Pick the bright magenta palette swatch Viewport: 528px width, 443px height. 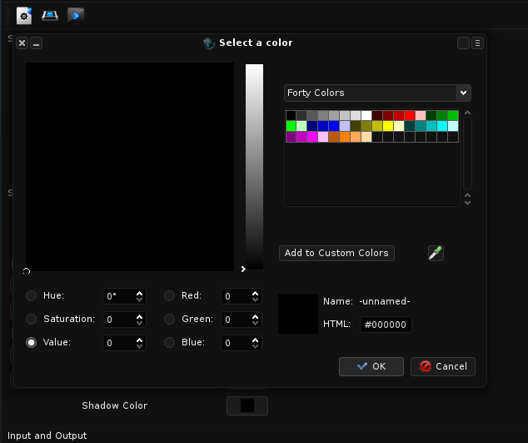312,137
